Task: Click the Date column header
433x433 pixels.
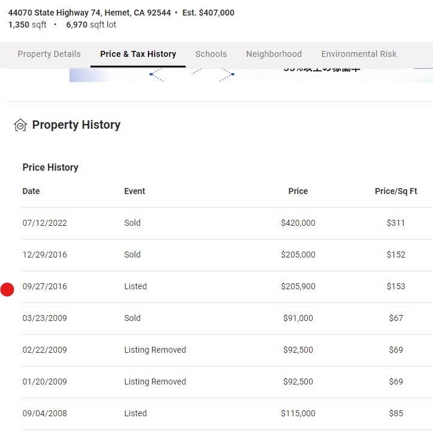Action: 31,191
